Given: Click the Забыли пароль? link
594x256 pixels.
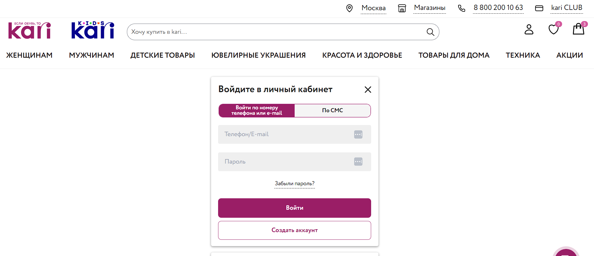Looking at the screenshot, I should (x=294, y=184).
